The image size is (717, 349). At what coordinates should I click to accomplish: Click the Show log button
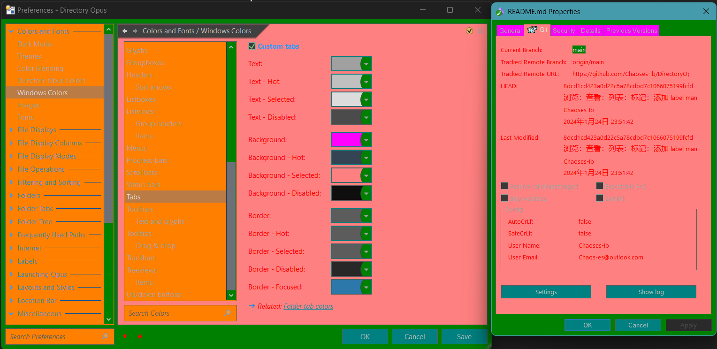(x=651, y=292)
